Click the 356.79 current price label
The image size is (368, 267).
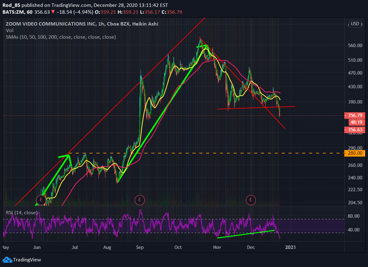coord(355,115)
